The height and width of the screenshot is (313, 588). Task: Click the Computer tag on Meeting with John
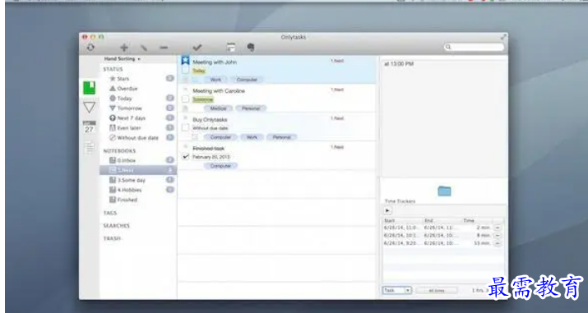tap(247, 80)
